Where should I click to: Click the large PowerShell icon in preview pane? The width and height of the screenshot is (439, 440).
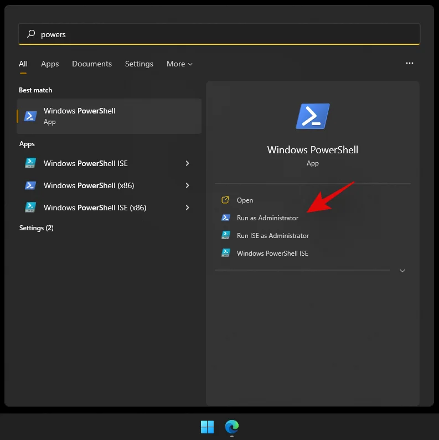click(313, 116)
